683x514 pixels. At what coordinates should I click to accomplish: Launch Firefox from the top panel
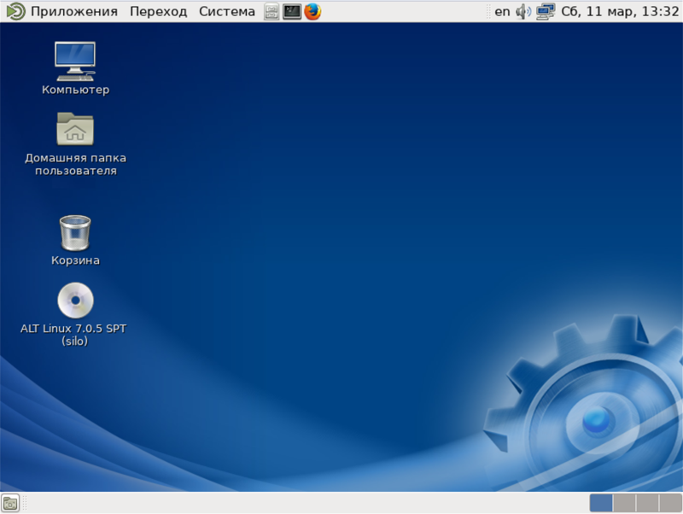(312, 11)
